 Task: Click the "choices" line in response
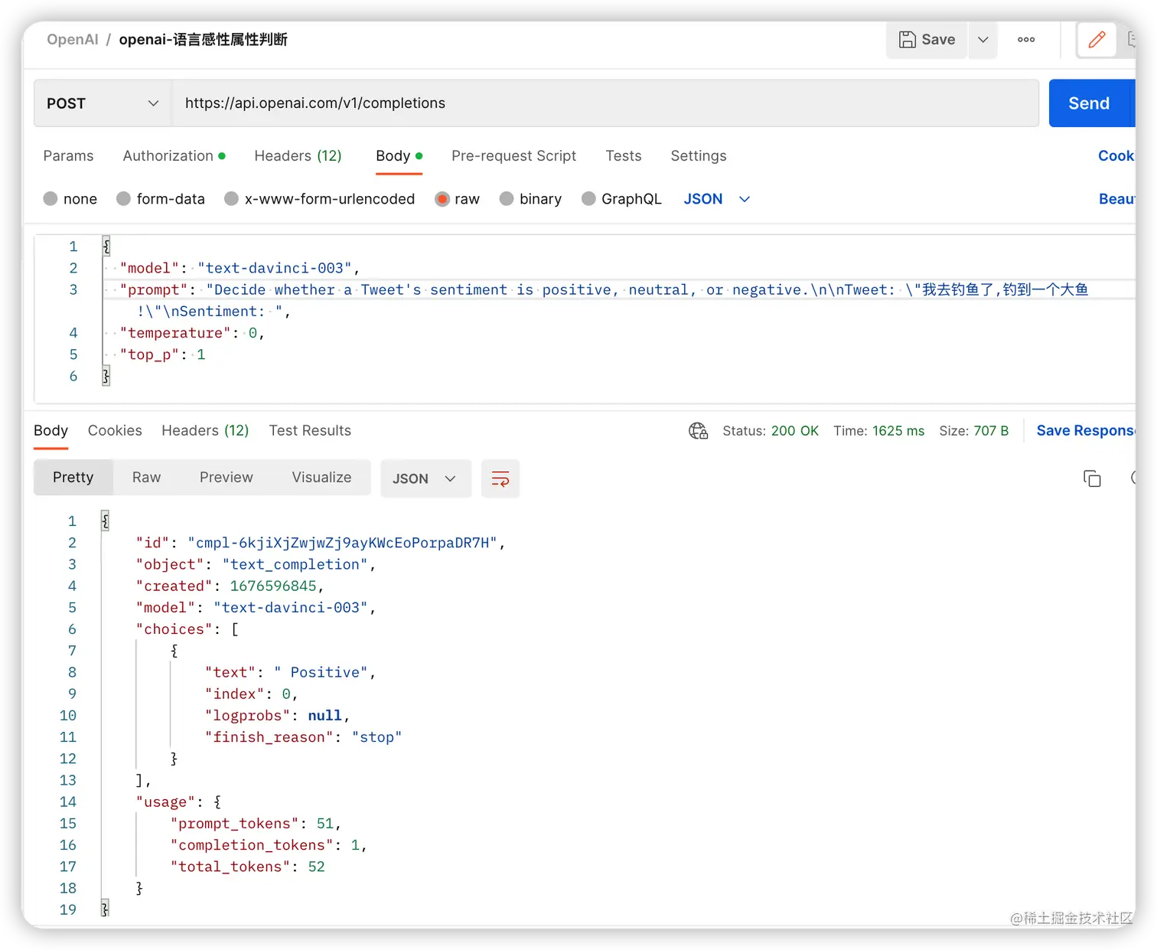pyautogui.click(x=187, y=629)
